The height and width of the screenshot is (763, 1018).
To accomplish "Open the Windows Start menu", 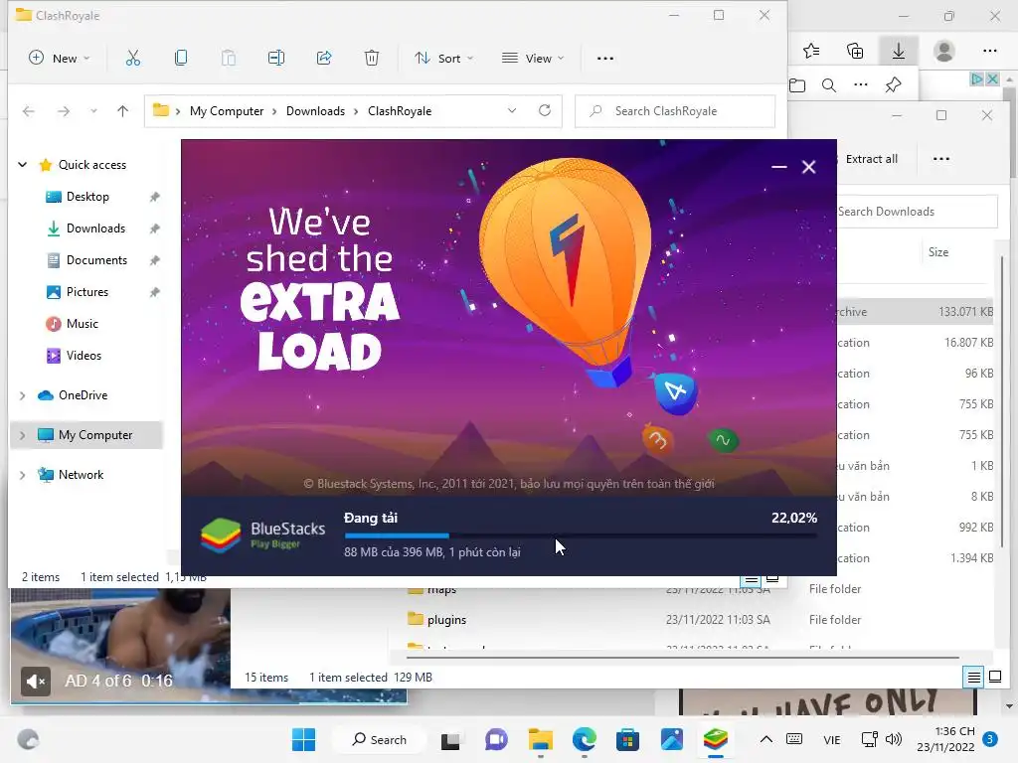I will click(x=304, y=739).
